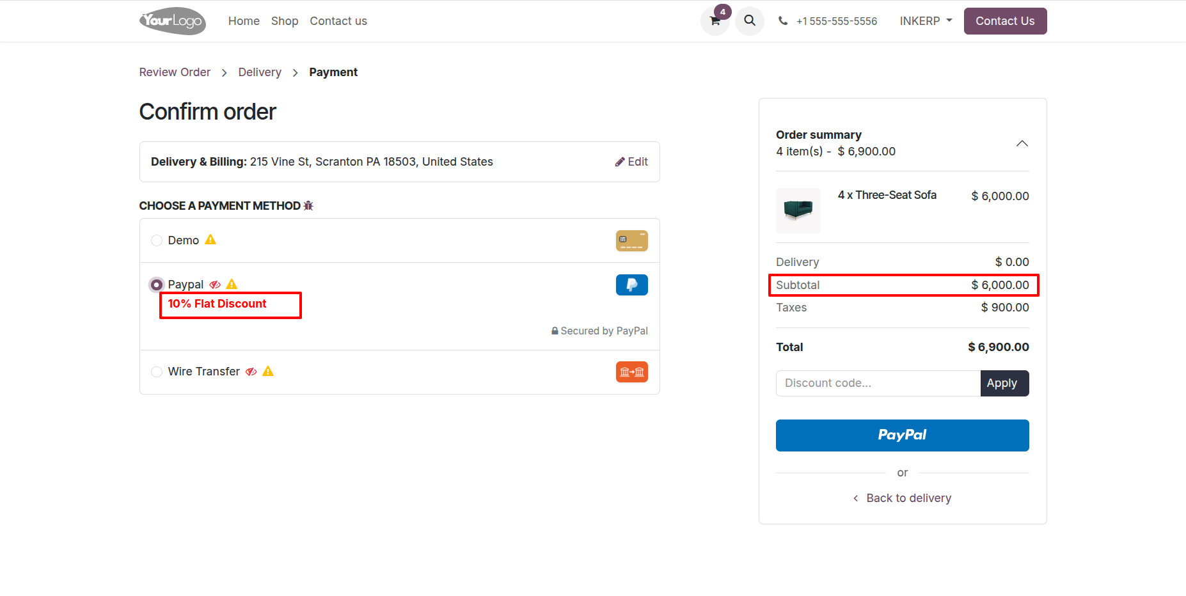Screen dimensions: 1186x596
Task: Click the Secured by PayPal text
Action: point(604,331)
